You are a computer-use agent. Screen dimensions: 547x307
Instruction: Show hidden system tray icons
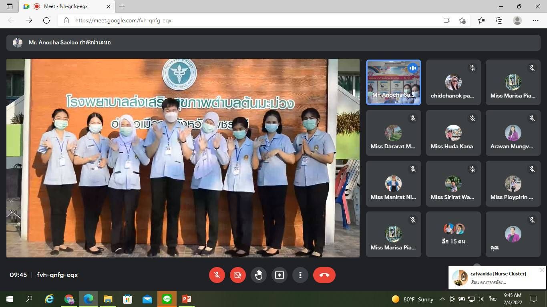(442, 299)
